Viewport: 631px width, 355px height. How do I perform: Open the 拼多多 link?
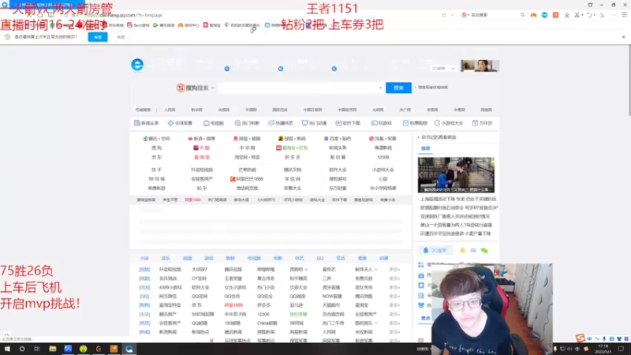[x=292, y=157]
